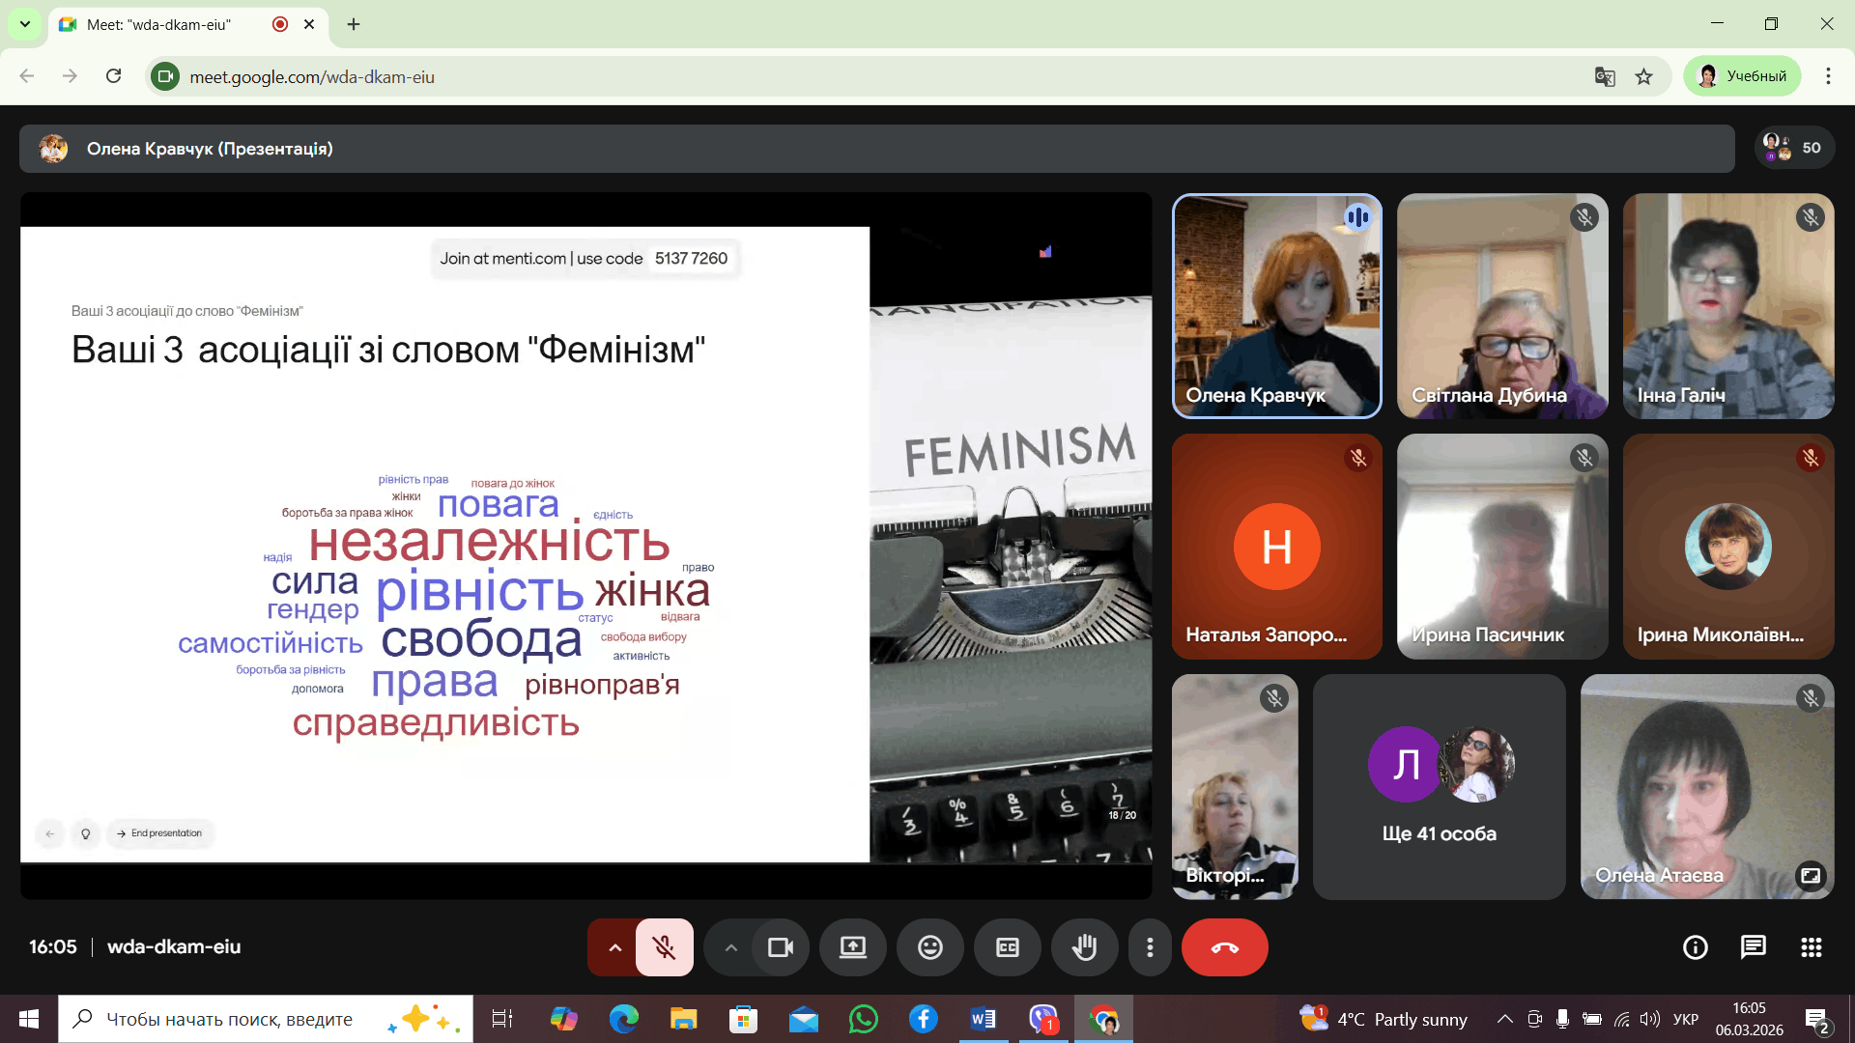
Task: Open the activities grid icon
Action: [x=1811, y=947]
